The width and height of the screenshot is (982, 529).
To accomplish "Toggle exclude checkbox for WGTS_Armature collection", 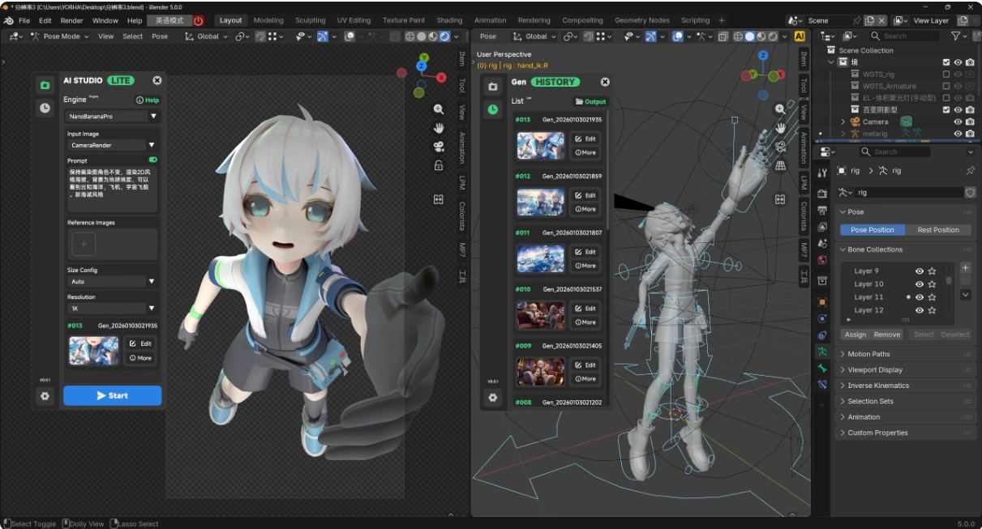I will click(x=946, y=86).
